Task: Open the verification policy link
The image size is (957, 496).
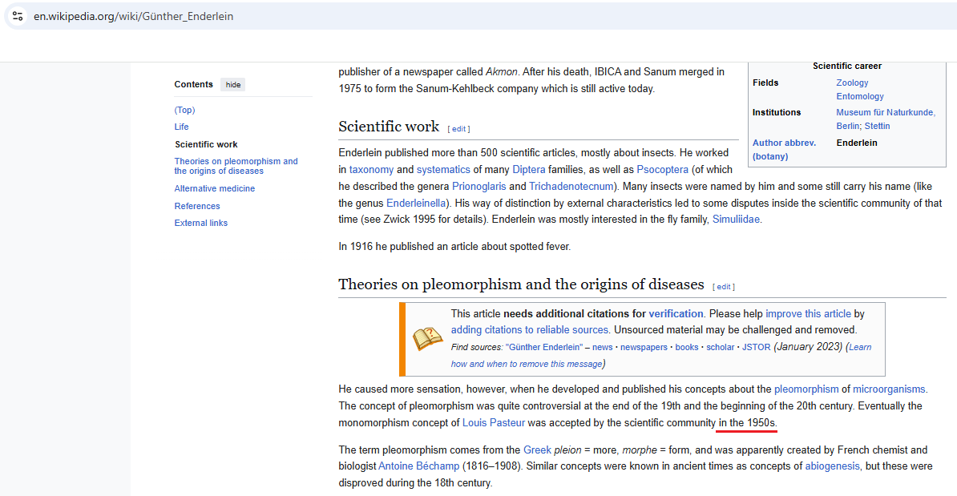Action: point(676,313)
